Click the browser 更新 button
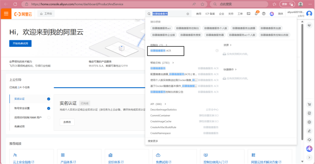 287,4
